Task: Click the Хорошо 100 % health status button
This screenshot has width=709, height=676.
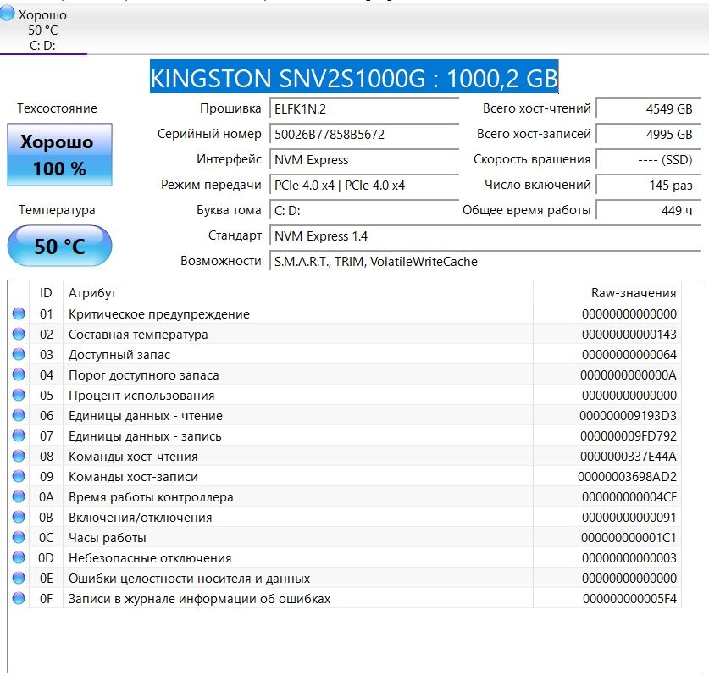Action: (59, 155)
